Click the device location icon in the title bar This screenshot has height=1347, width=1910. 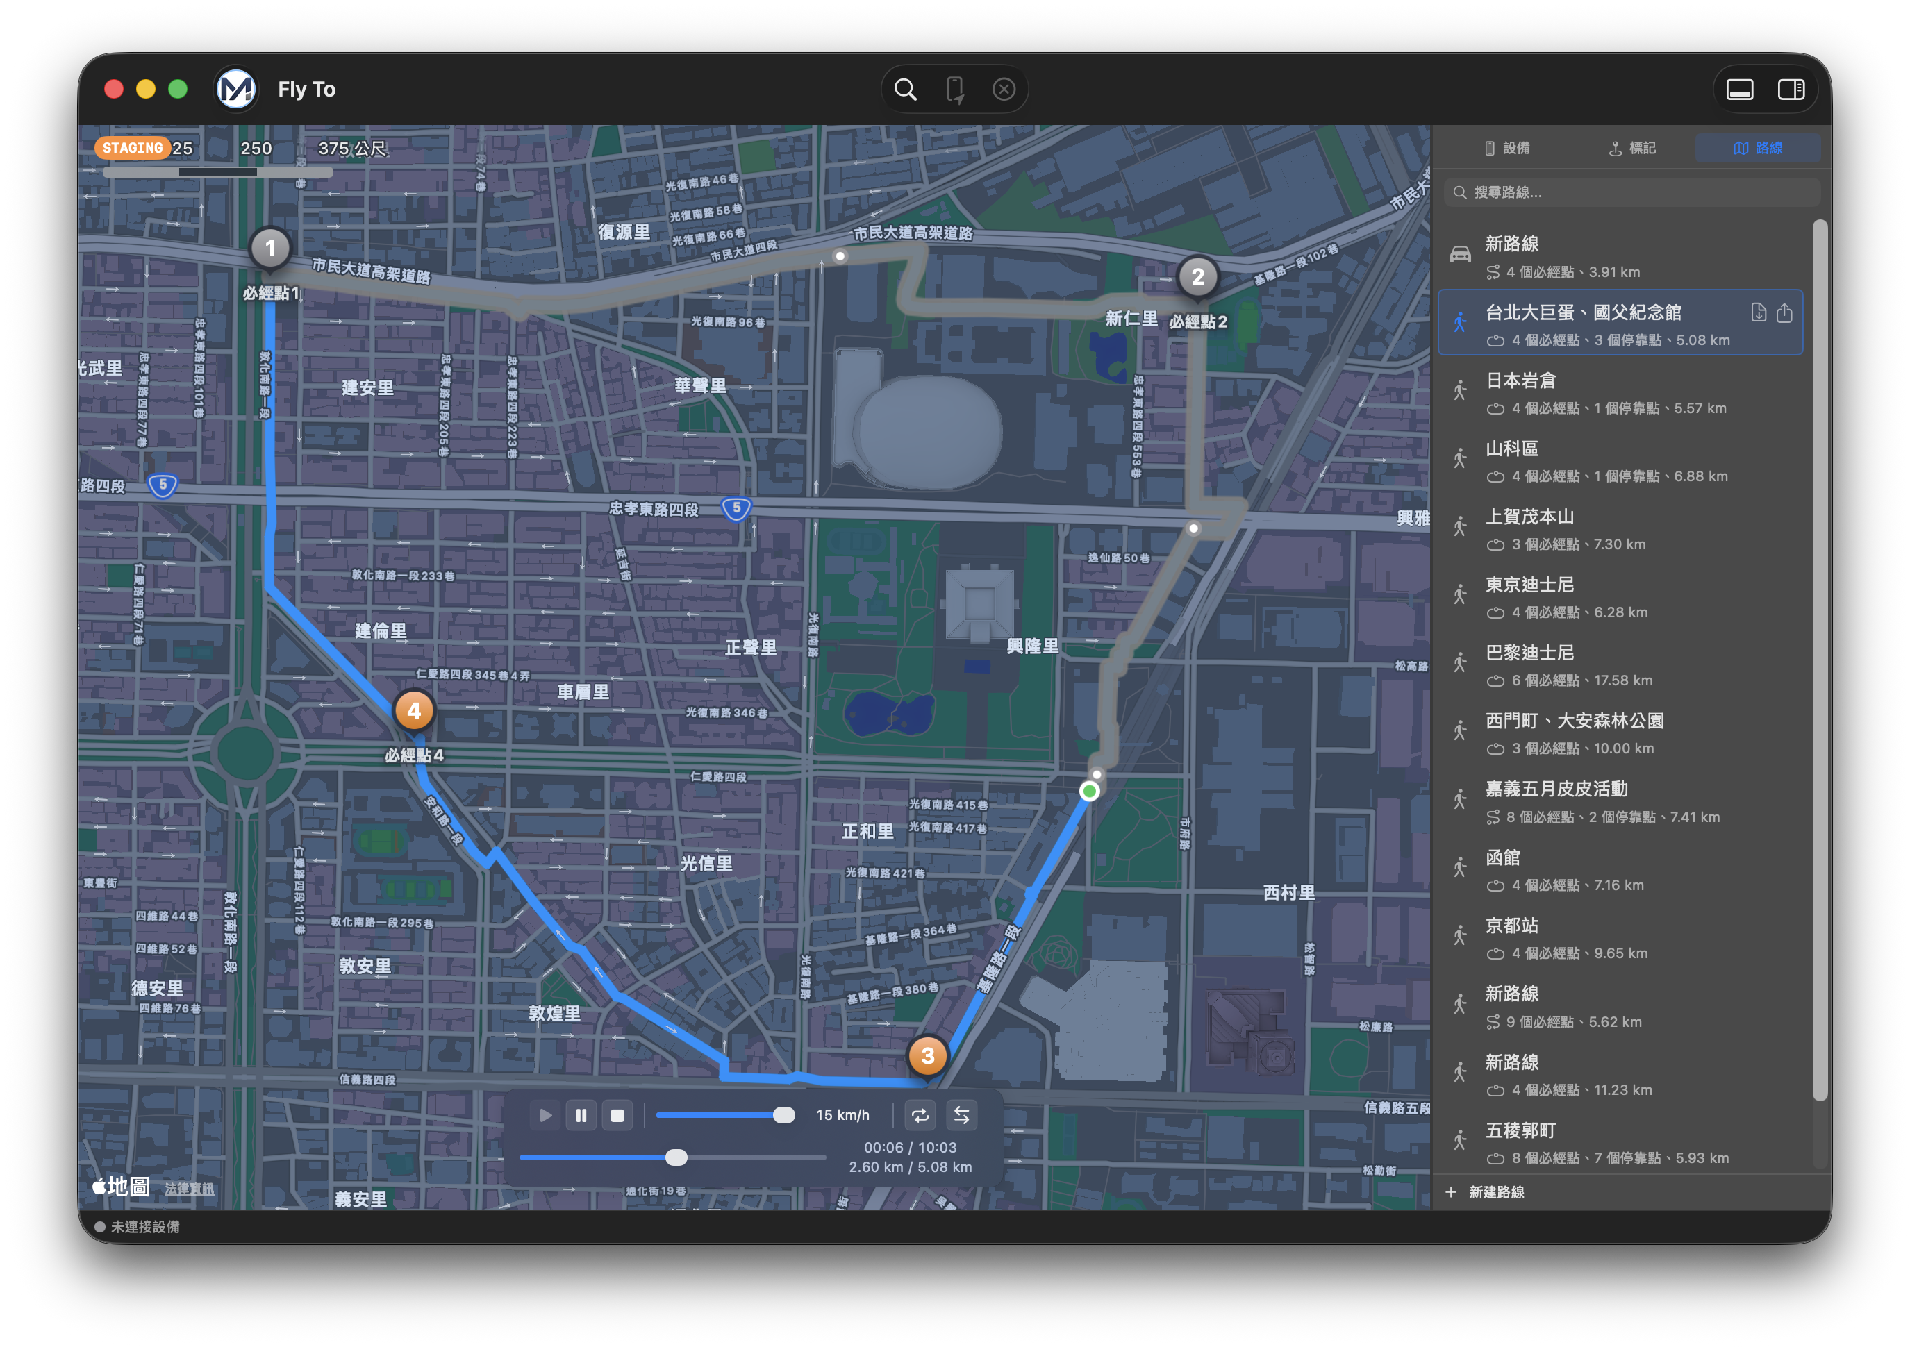(955, 89)
